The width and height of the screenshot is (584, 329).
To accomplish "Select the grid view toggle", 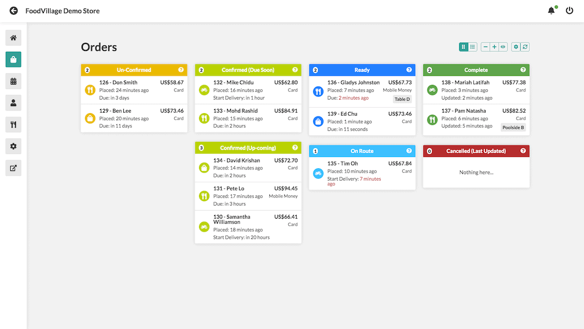I will [462, 47].
